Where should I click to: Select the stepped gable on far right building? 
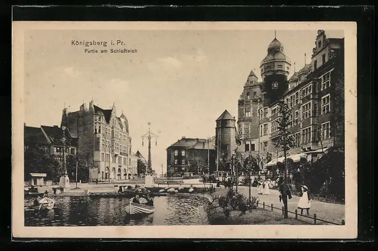point(320,41)
